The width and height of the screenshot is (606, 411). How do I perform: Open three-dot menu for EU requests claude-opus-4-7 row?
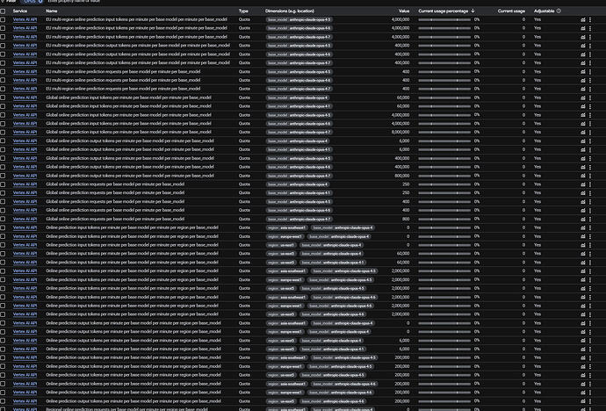click(x=590, y=89)
